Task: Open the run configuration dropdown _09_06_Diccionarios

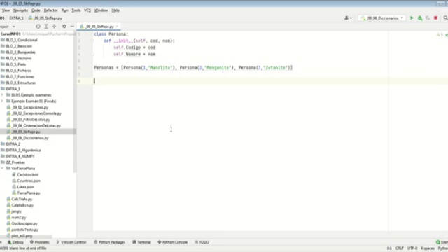Action: [x=382, y=18]
